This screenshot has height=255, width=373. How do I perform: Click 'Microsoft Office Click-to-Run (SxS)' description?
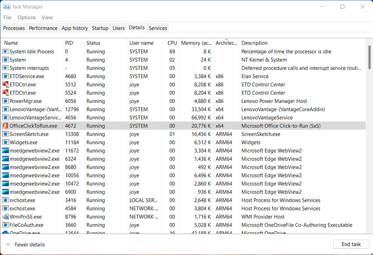pos(281,126)
